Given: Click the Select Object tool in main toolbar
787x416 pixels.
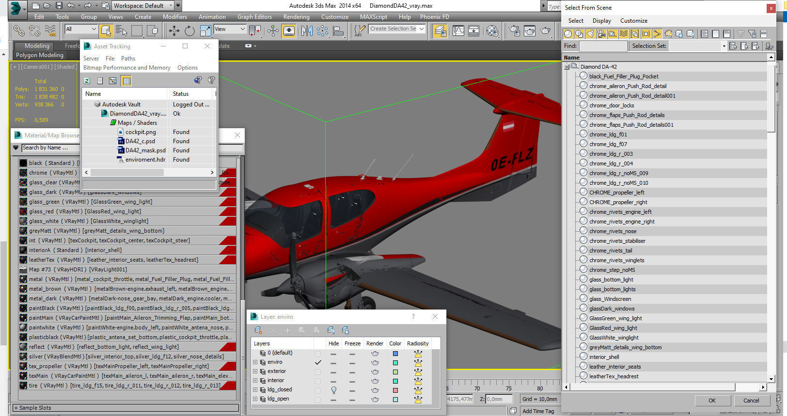Looking at the screenshot, I should click(x=106, y=31).
